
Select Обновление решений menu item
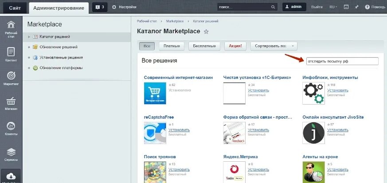59,47
